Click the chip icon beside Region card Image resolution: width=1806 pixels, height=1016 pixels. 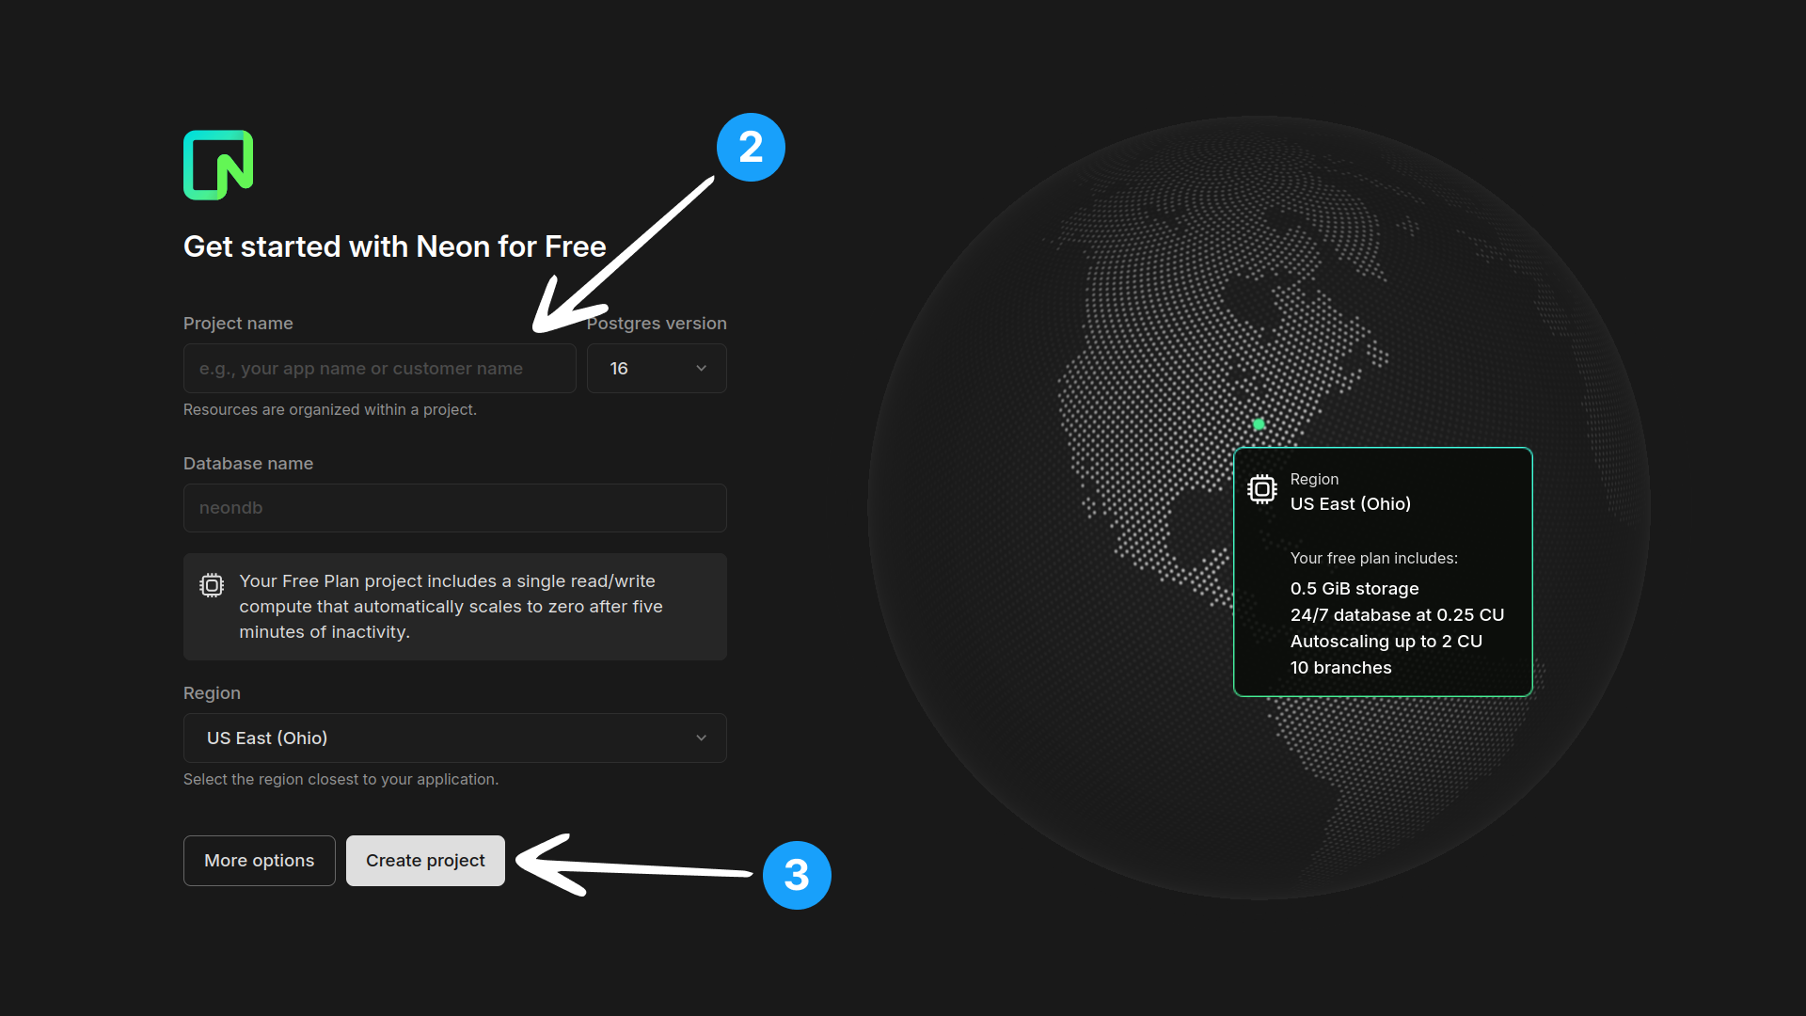(1262, 489)
